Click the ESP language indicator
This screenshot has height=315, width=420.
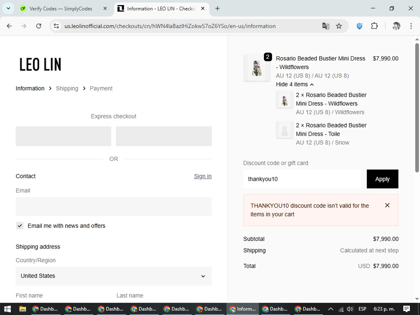[x=362, y=309]
